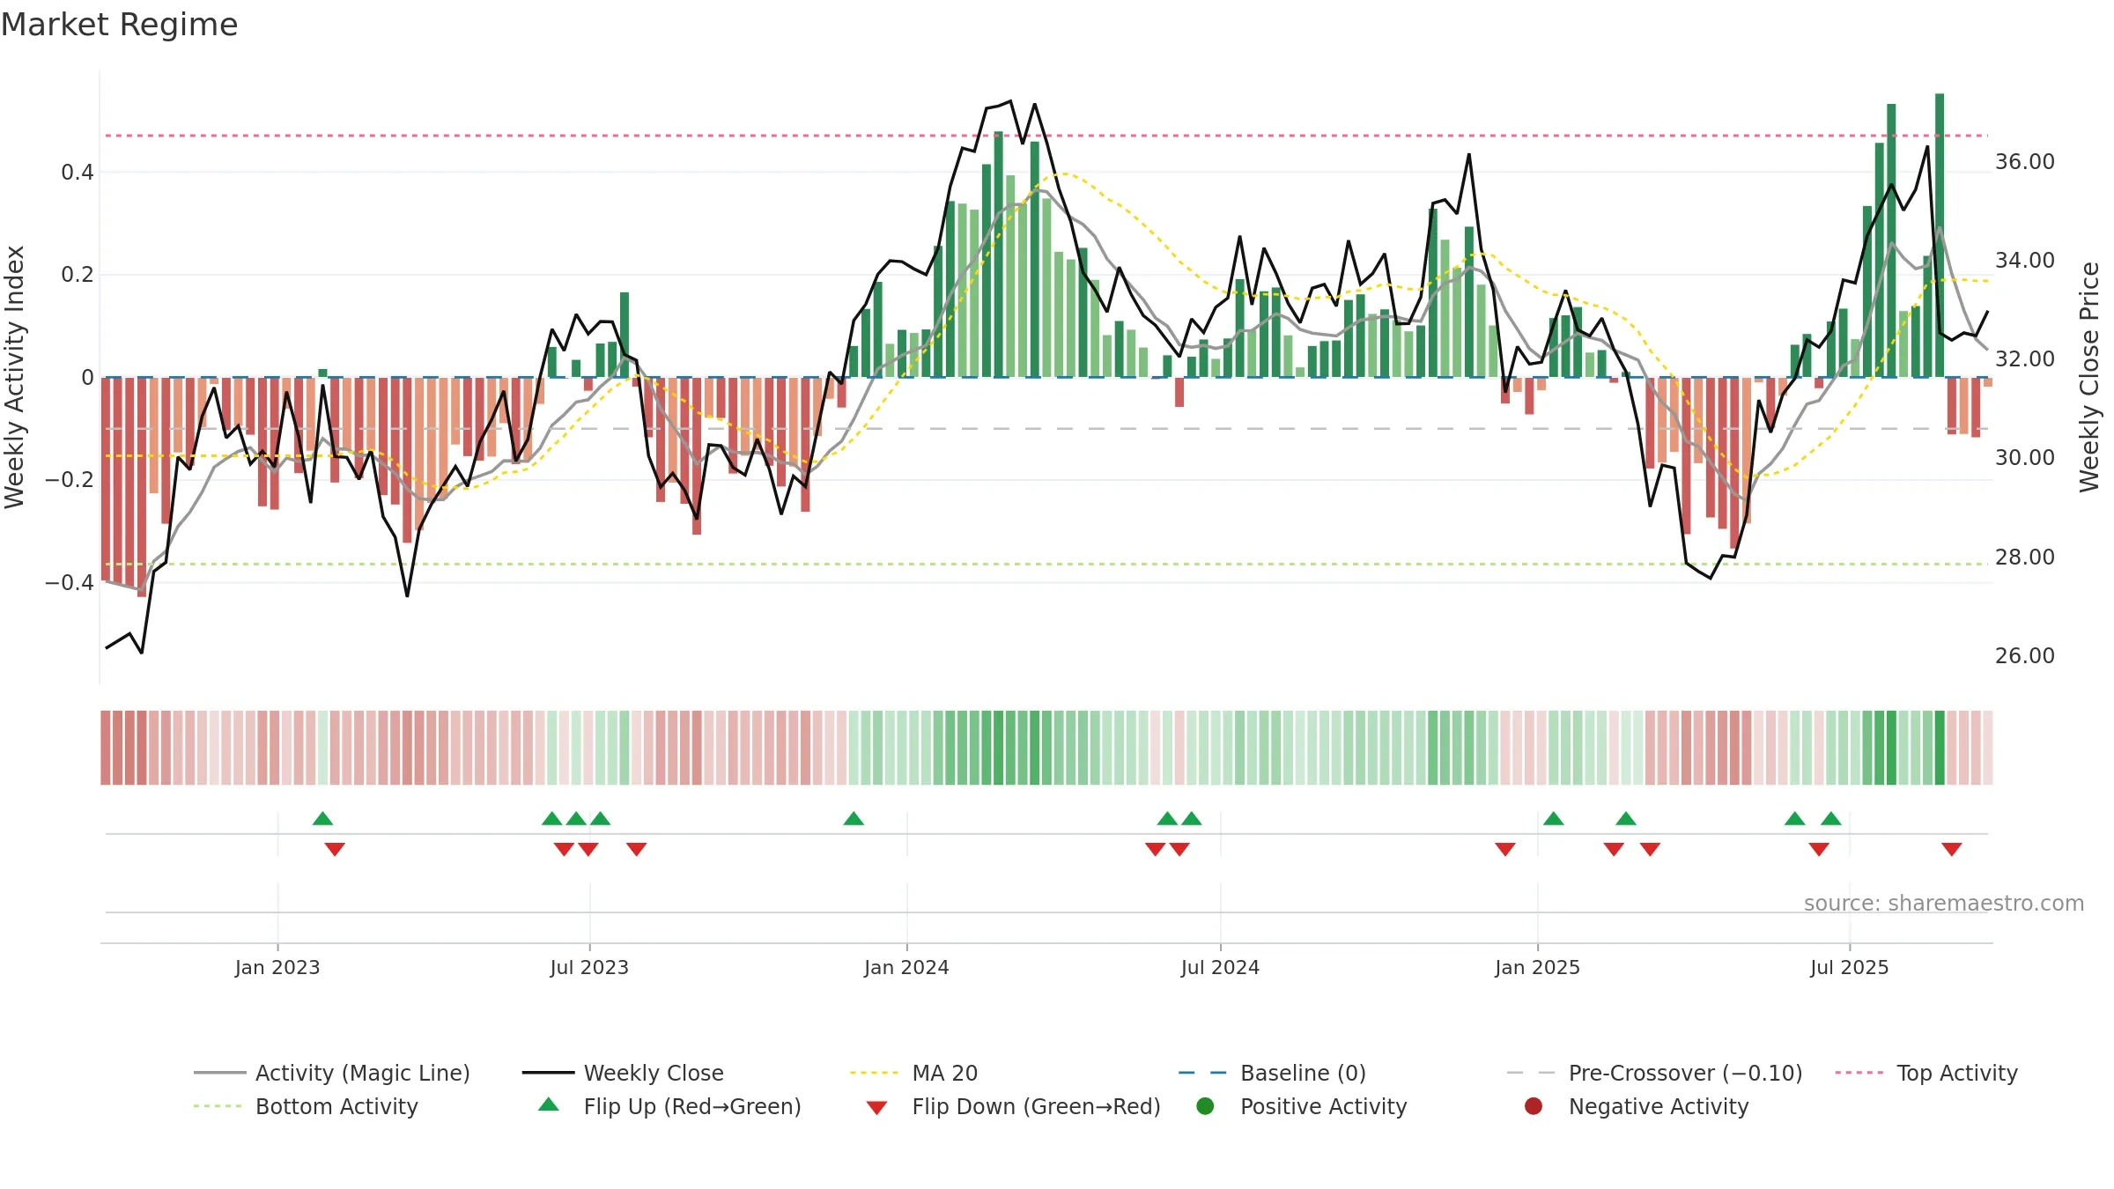
Task: Toggle the Activity (Magic Line) legend entry
Action: 332,1073
